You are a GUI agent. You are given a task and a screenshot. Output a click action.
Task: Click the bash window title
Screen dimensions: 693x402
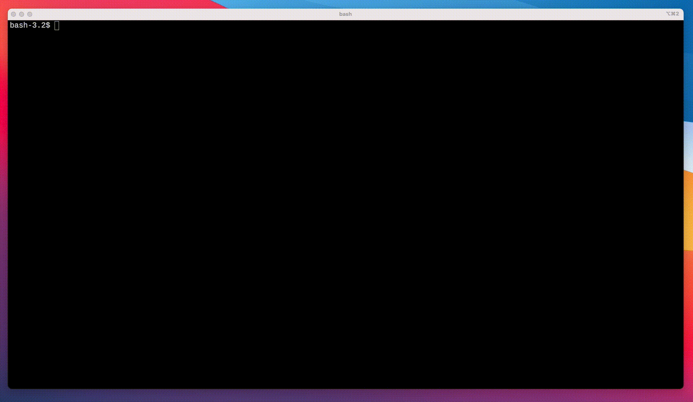345,14
